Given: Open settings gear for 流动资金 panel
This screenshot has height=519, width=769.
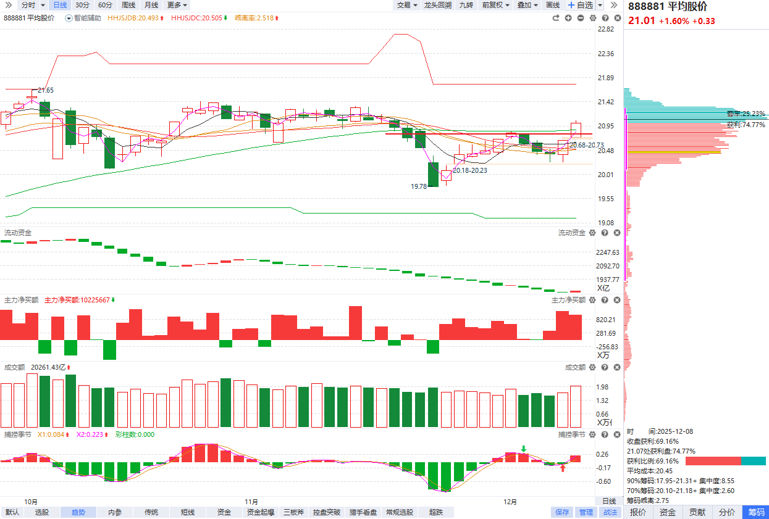Looking at the screenshot, I should (x=592, y=233).
